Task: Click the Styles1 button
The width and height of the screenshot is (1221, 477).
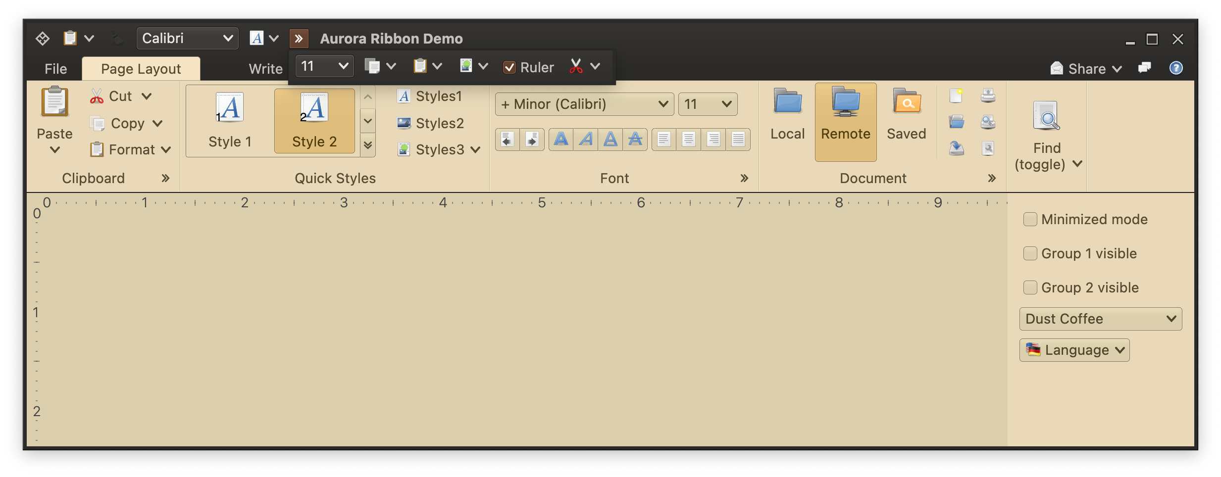Action: coord(430,96)
